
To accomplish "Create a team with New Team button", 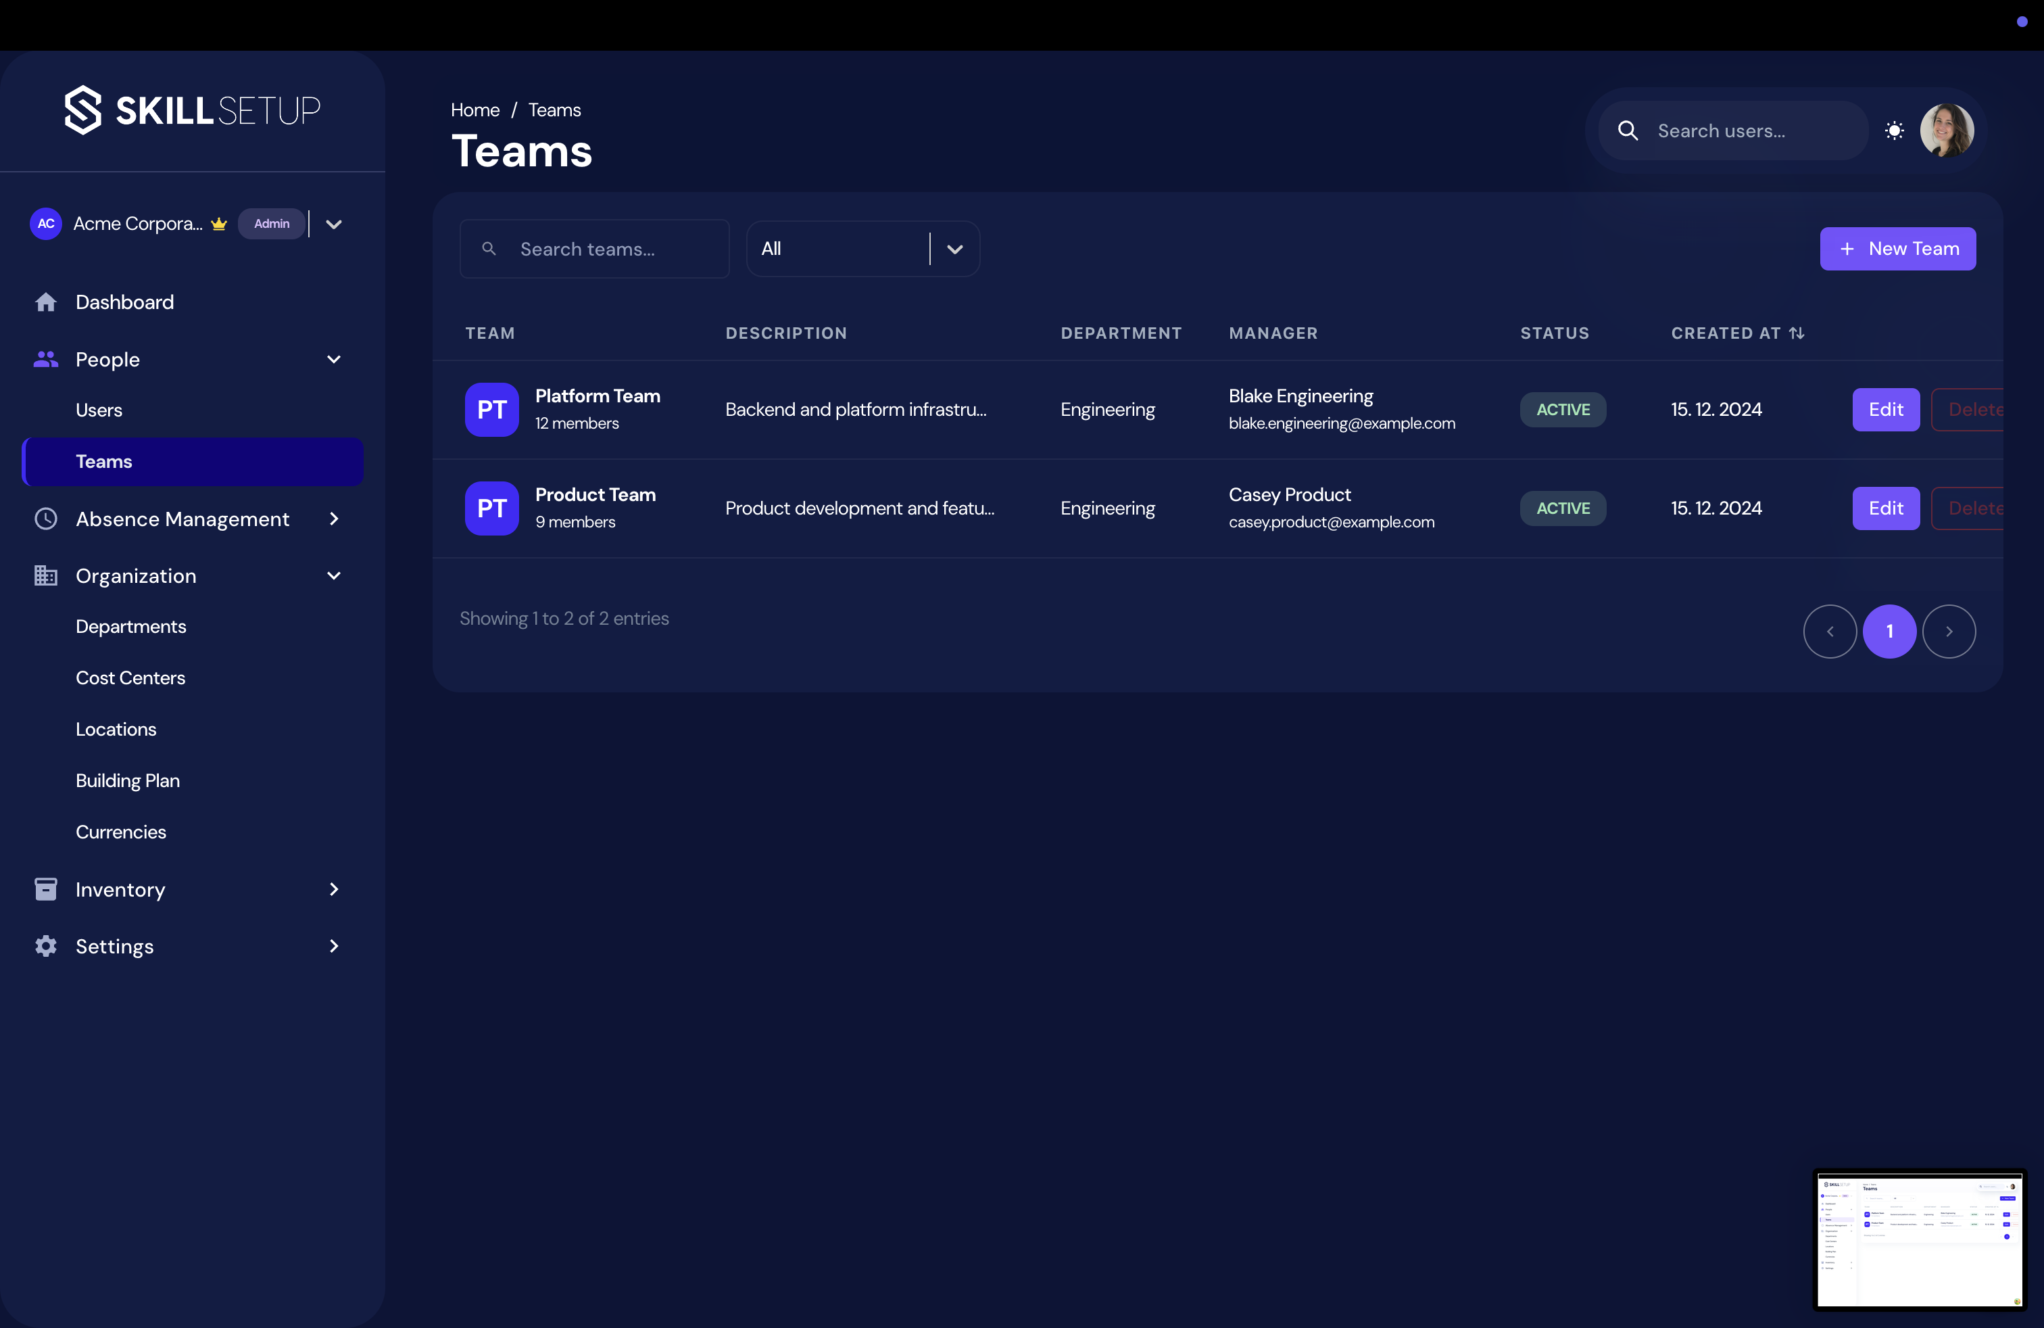I will point(1898,248).
